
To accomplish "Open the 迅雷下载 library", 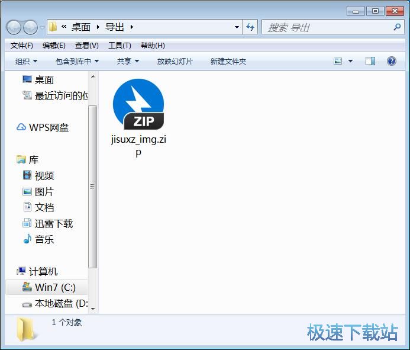I will click(47, 223).
